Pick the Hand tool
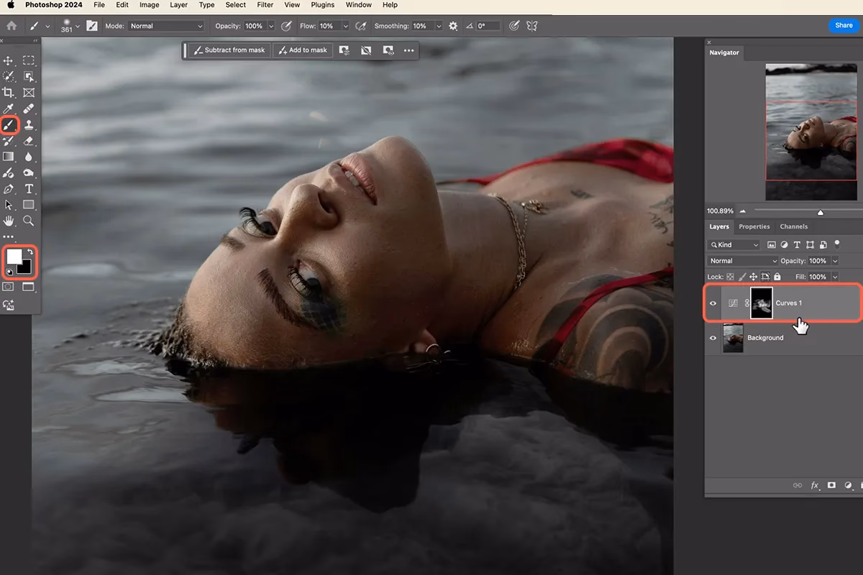Viewport: 863px width, 575px height. point(9,221)
